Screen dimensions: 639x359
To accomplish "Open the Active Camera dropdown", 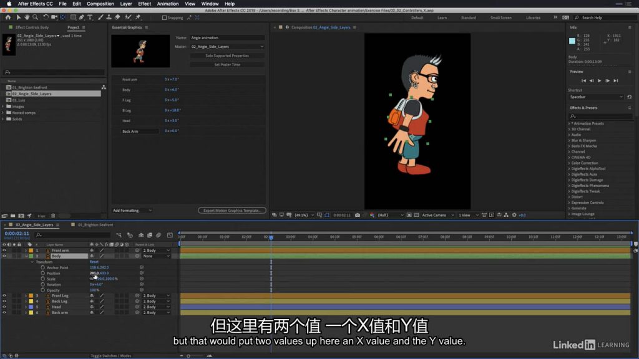I will [x=437, y=215].
